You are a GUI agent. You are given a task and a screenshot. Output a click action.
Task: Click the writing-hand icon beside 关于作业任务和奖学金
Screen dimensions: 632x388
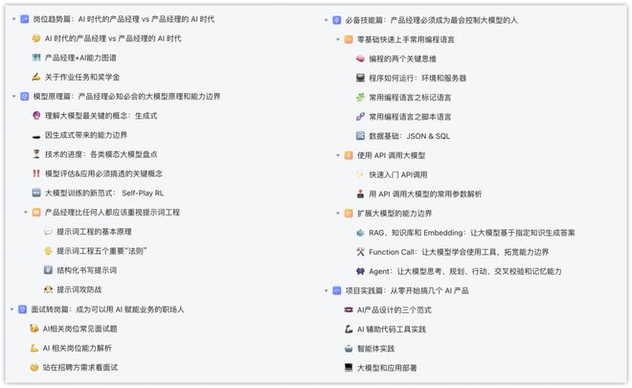(36, 77)
